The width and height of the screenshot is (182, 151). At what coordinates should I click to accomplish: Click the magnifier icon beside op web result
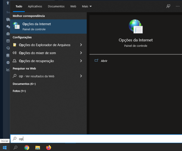(15, 76)
